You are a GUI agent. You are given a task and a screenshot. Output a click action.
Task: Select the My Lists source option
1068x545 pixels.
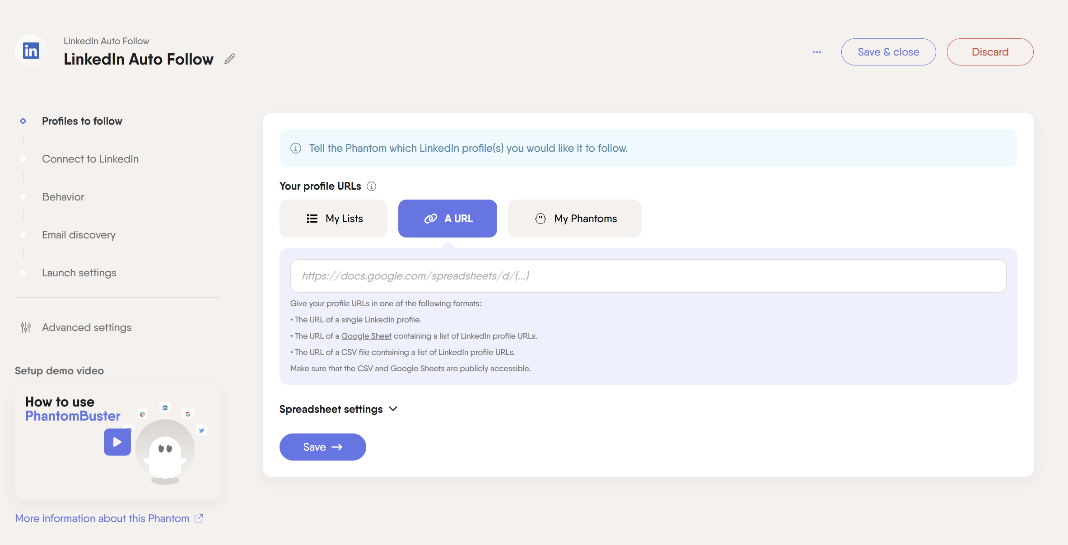coord(333,219)
